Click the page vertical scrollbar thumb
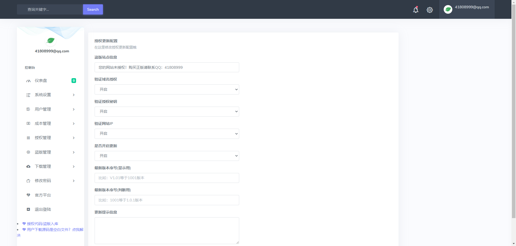This screenshot has height=246, width=516. (514, 111)
